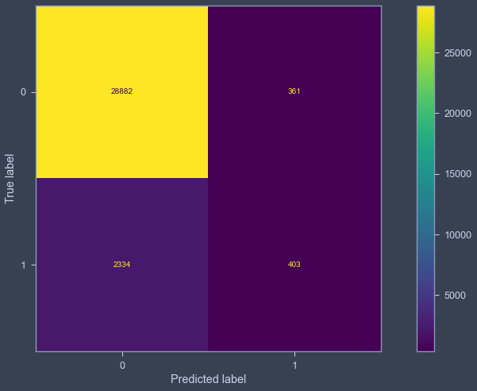Click the number 28882 in the yellow cell
The image size is (477, 391).
pos(121,91)
